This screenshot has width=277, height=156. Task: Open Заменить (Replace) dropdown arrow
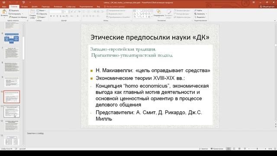pyautogui.click(x=206, y=14)
